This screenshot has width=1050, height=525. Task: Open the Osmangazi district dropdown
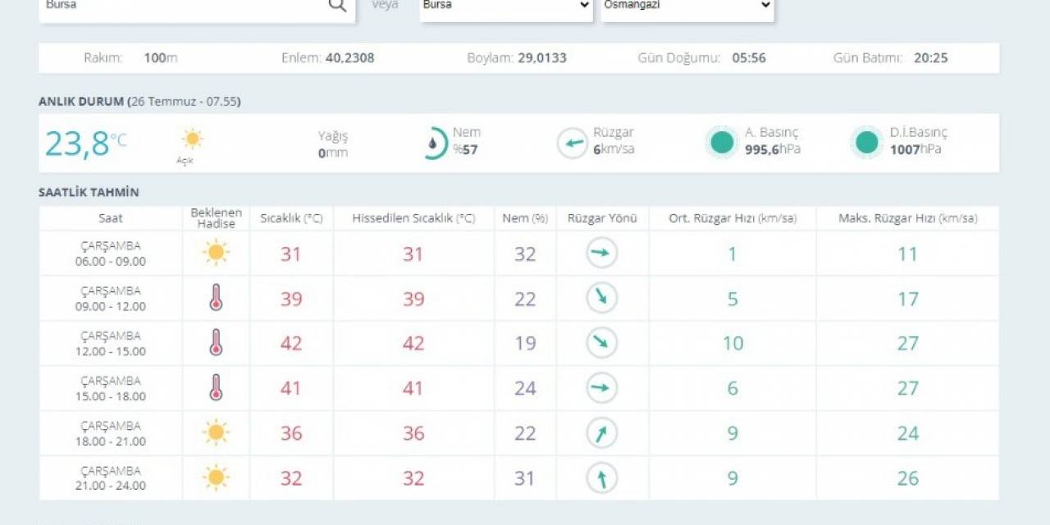[687, 5]
